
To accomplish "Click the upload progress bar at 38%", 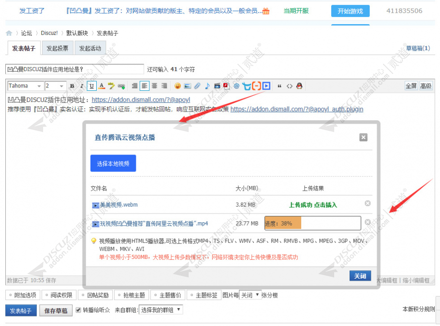I will coord(313,223).
